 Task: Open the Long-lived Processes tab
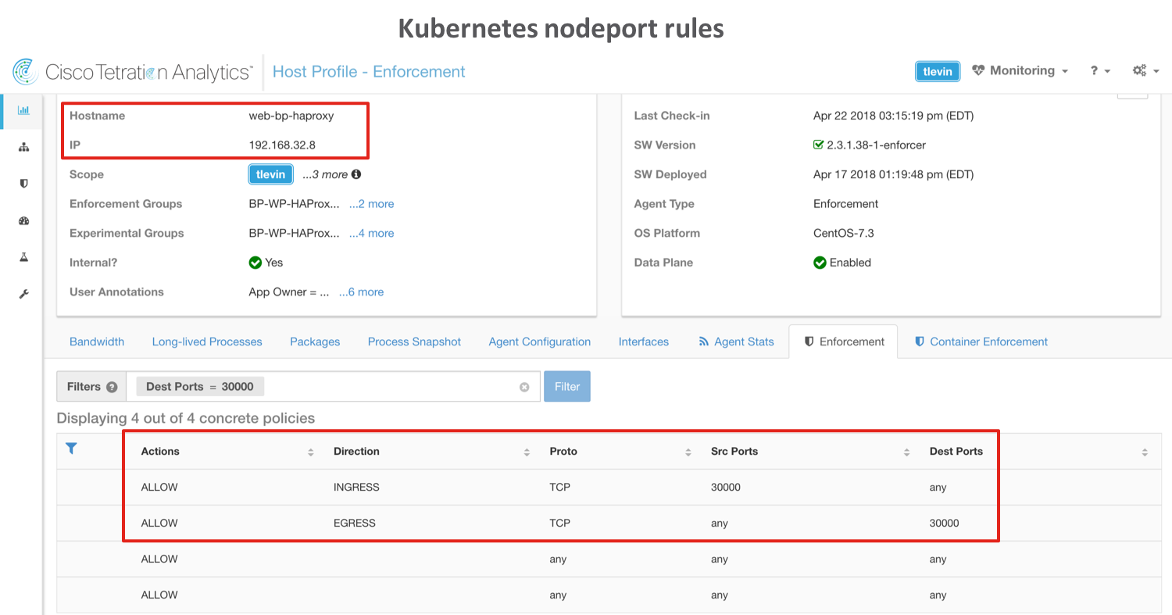[207, 341]
